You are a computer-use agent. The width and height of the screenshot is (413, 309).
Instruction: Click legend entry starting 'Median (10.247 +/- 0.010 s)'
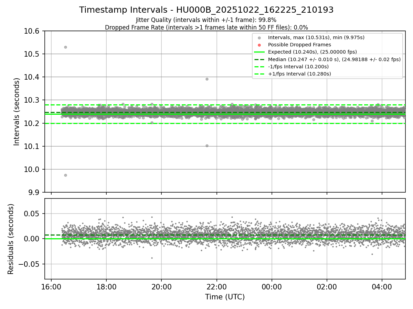[334, 59]
